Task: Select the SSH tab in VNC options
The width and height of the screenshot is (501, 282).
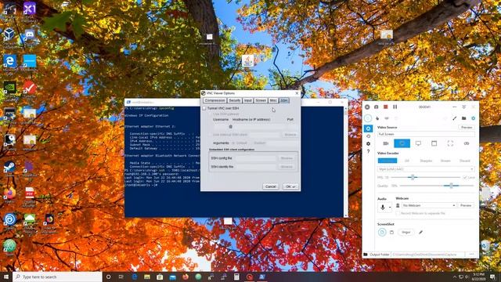Action: pyautogui.click(x=283, y=100)
